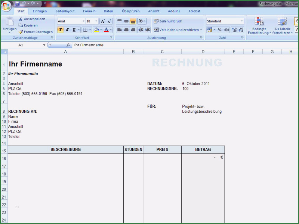Expand the number format Standard dropdown

click(x=242, y=21)
